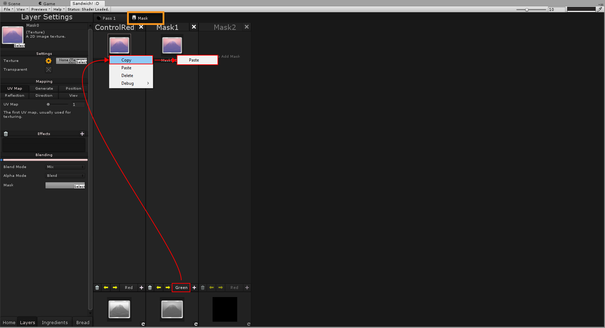Pick a color with the eyedropper icon
605x328 pixels.
pyautogui.click(x=600, y=9)
